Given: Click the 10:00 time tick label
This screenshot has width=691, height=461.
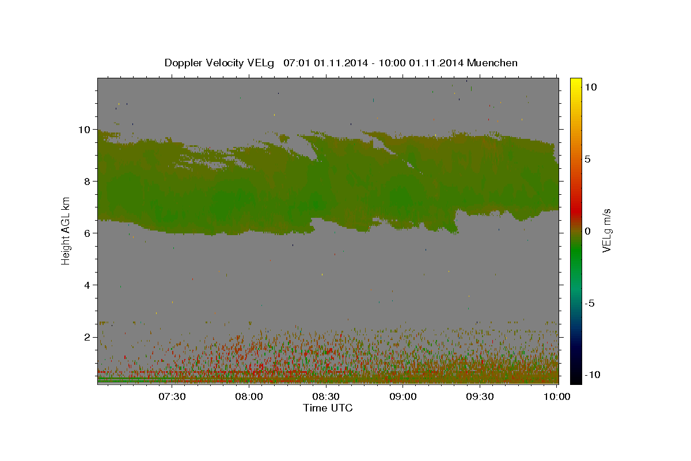Looking at the screenshot, I should click(x=557, y=396).
